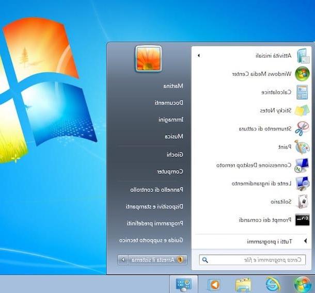Open the Martina user folder
The width and height of the screenshot is (315, 293).
(173, 86)
